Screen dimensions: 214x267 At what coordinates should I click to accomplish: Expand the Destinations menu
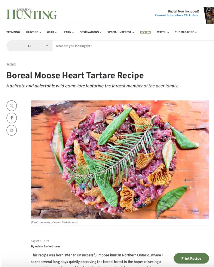[91, 32]
